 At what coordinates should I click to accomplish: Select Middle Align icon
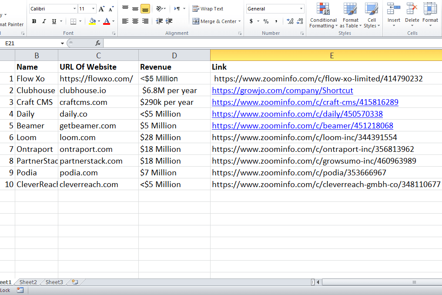pyautogui.click(x=135, y=9)
